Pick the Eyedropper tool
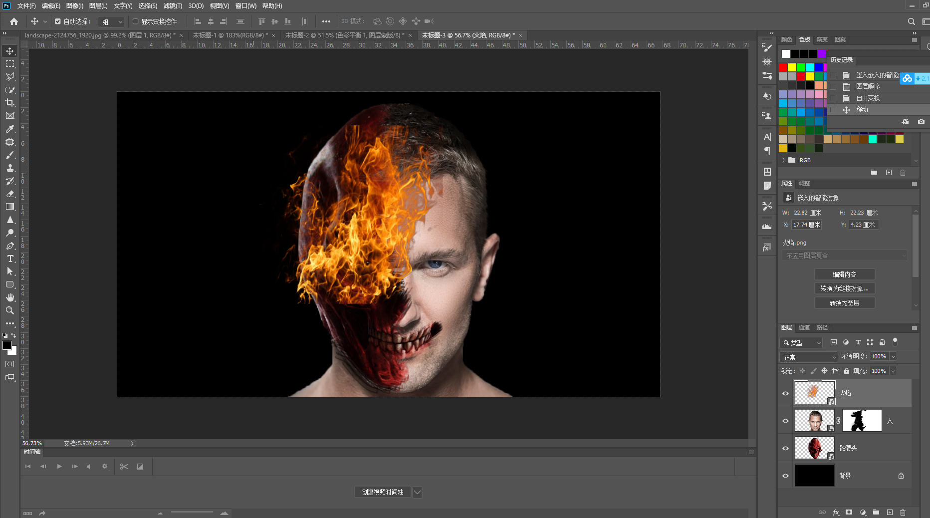This screenshot has width=930, height=518. (10, 129)
